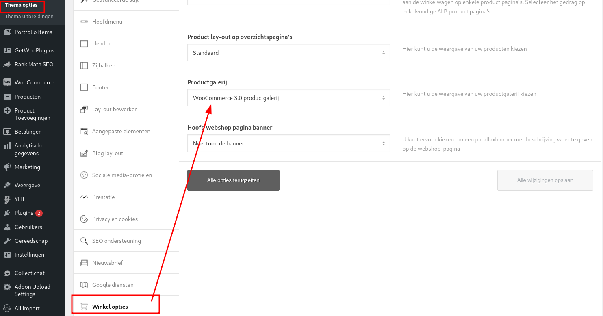
Task: Click the Marketing megaphone icon
Action: tap(7, 167)
